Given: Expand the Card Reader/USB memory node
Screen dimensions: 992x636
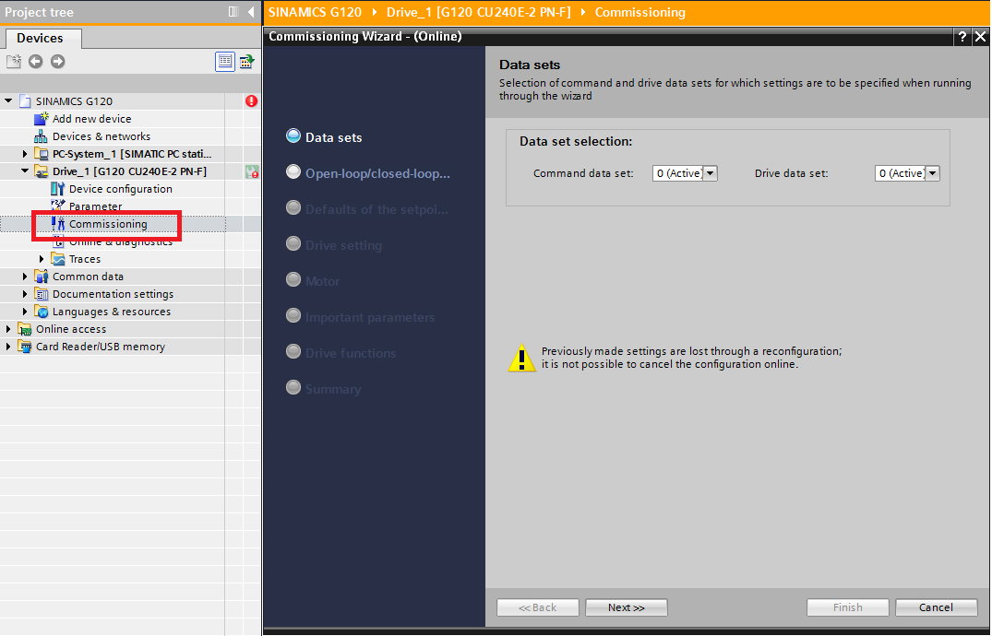Looking at the screenshot, I should tap(8, 347).
